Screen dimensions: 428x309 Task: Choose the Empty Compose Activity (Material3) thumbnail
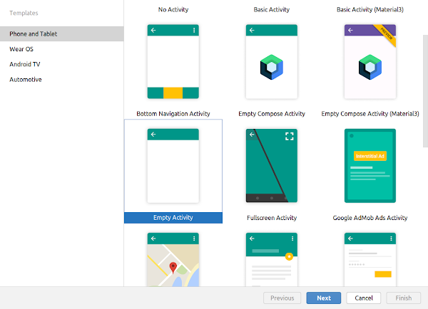tap(370, 61)
